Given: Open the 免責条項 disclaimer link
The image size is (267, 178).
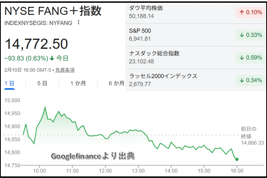Looking at the screenshot, I should (x=65, y=70).
